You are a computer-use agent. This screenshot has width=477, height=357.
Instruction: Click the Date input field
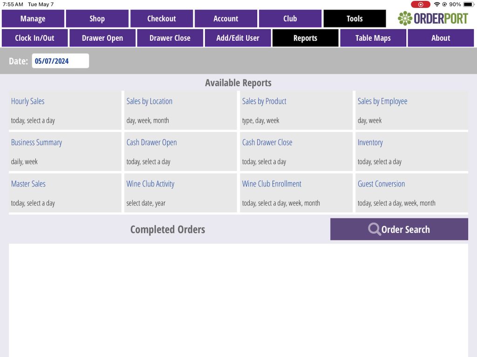(60, 61)
